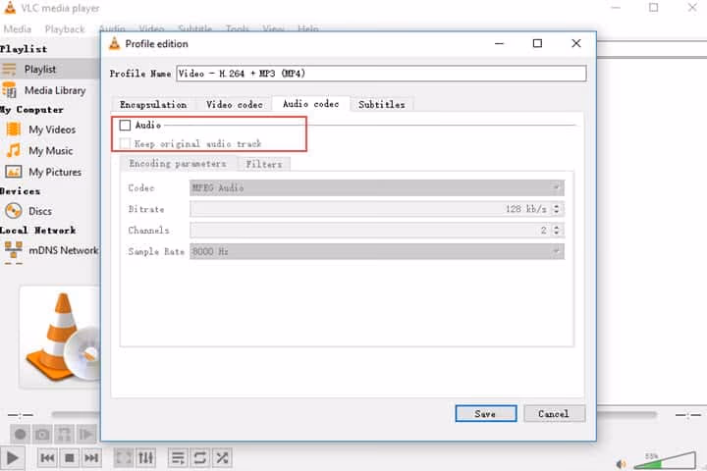Enable shuffle random playback icon
This screenshot has height=471, width=707.
tap(222, 457)
